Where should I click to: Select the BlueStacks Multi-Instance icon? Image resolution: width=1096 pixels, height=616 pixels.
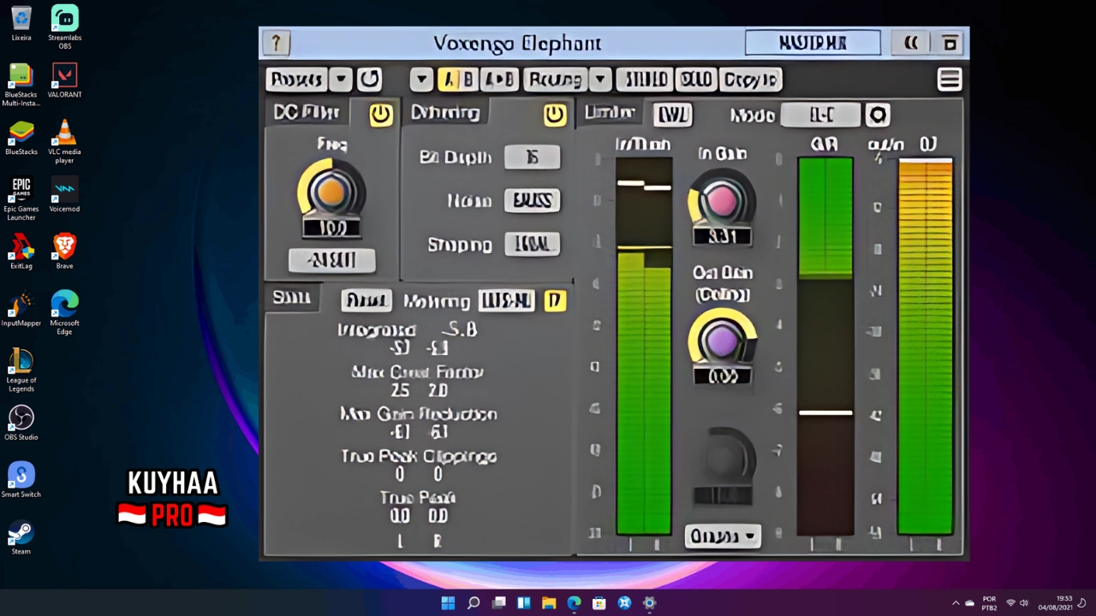tap(21, 84)
